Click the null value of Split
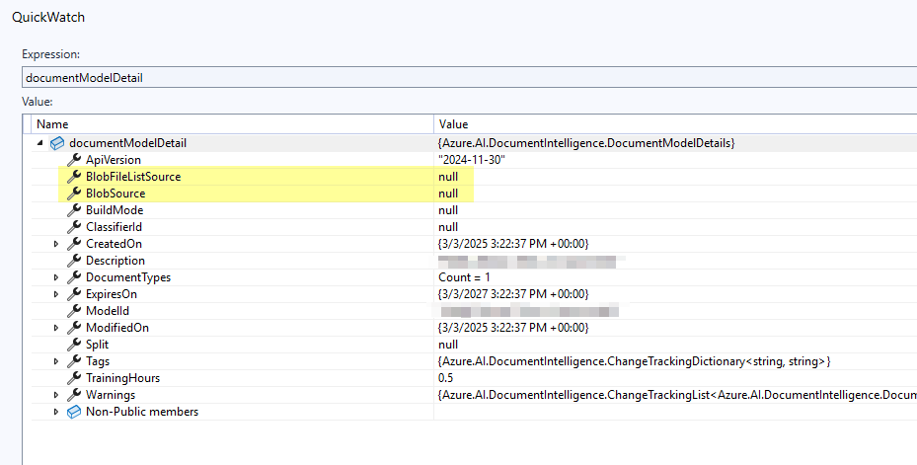The image size is (917, 465). coord(448,345)
